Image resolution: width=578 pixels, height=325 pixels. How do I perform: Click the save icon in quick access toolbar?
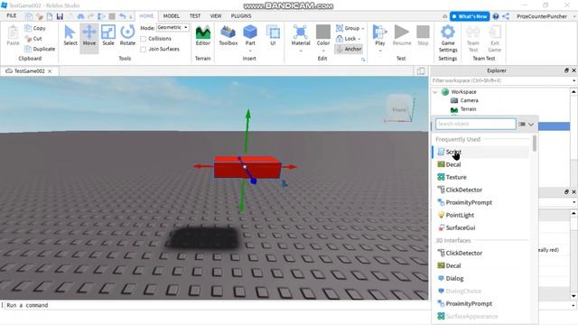60,16
